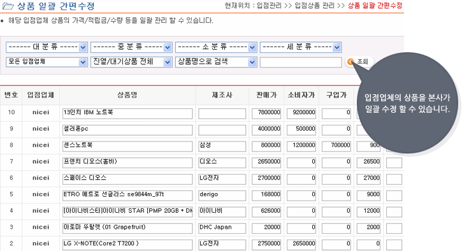Edit product name 아이나비 STAR PMP
This screenshot has width=462, height=251.
[127, 212]
